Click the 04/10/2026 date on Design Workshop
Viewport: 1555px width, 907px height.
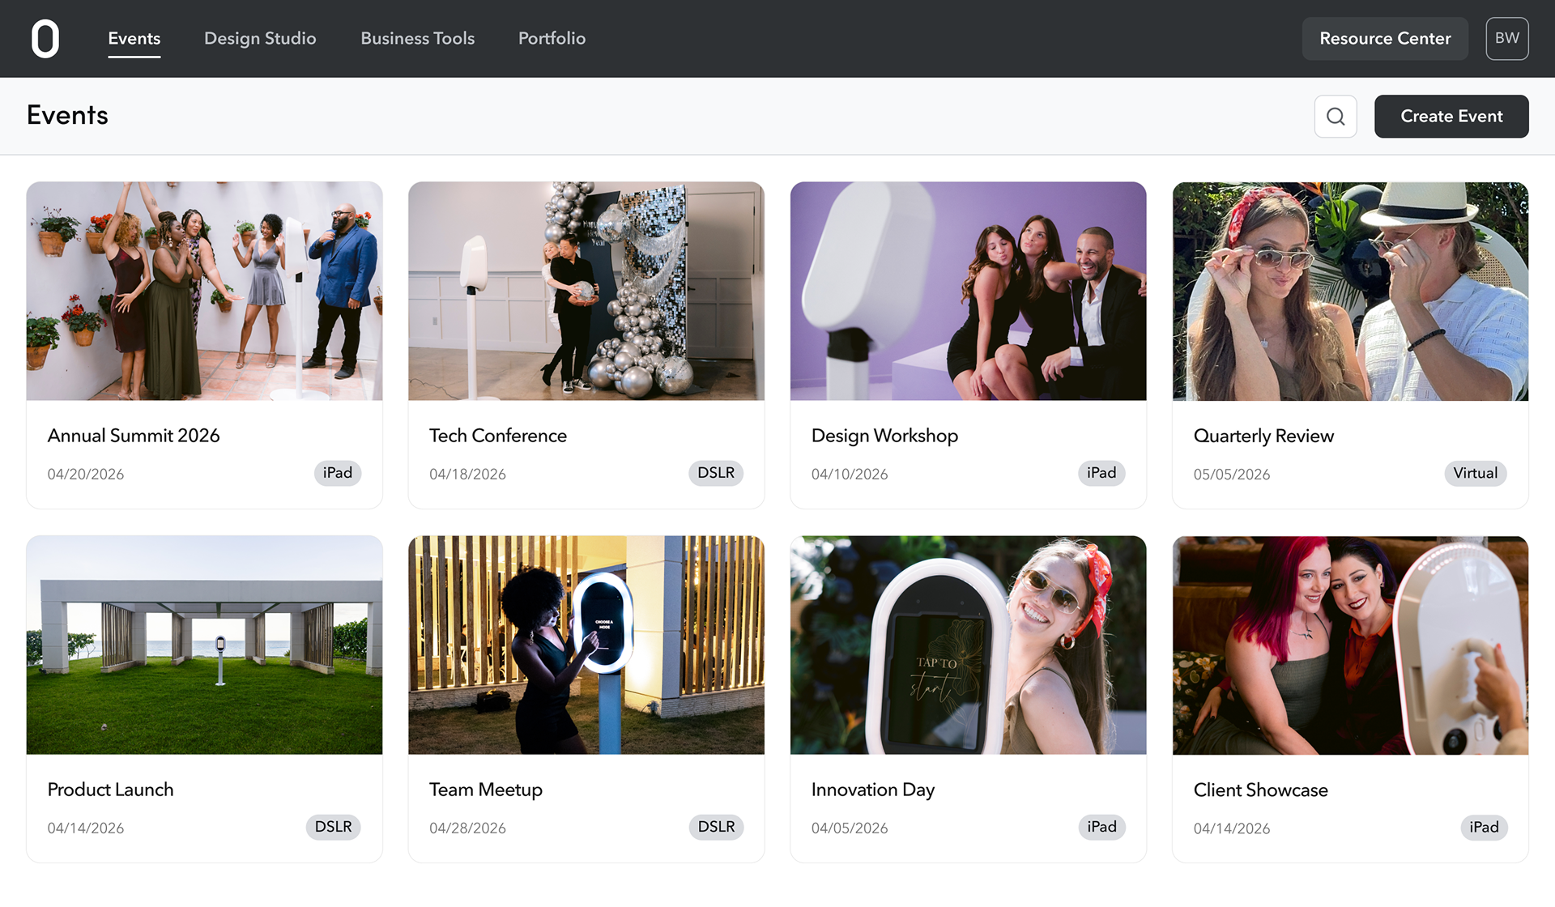tap(850, 475)
